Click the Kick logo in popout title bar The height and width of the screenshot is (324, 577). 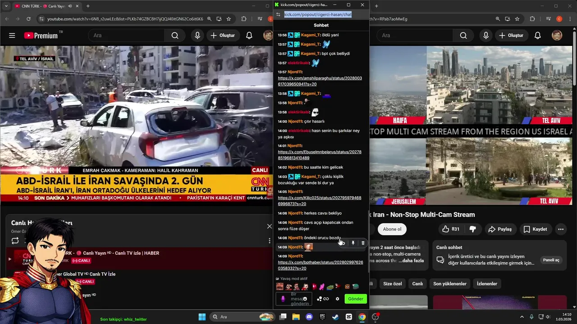coord(277,4)
